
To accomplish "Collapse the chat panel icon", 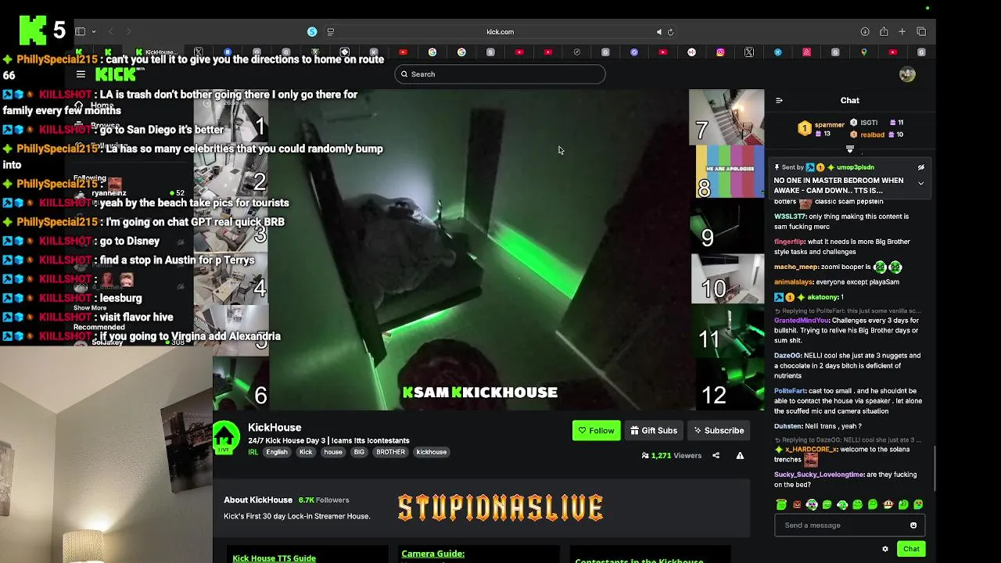I will tap(779, 100).
